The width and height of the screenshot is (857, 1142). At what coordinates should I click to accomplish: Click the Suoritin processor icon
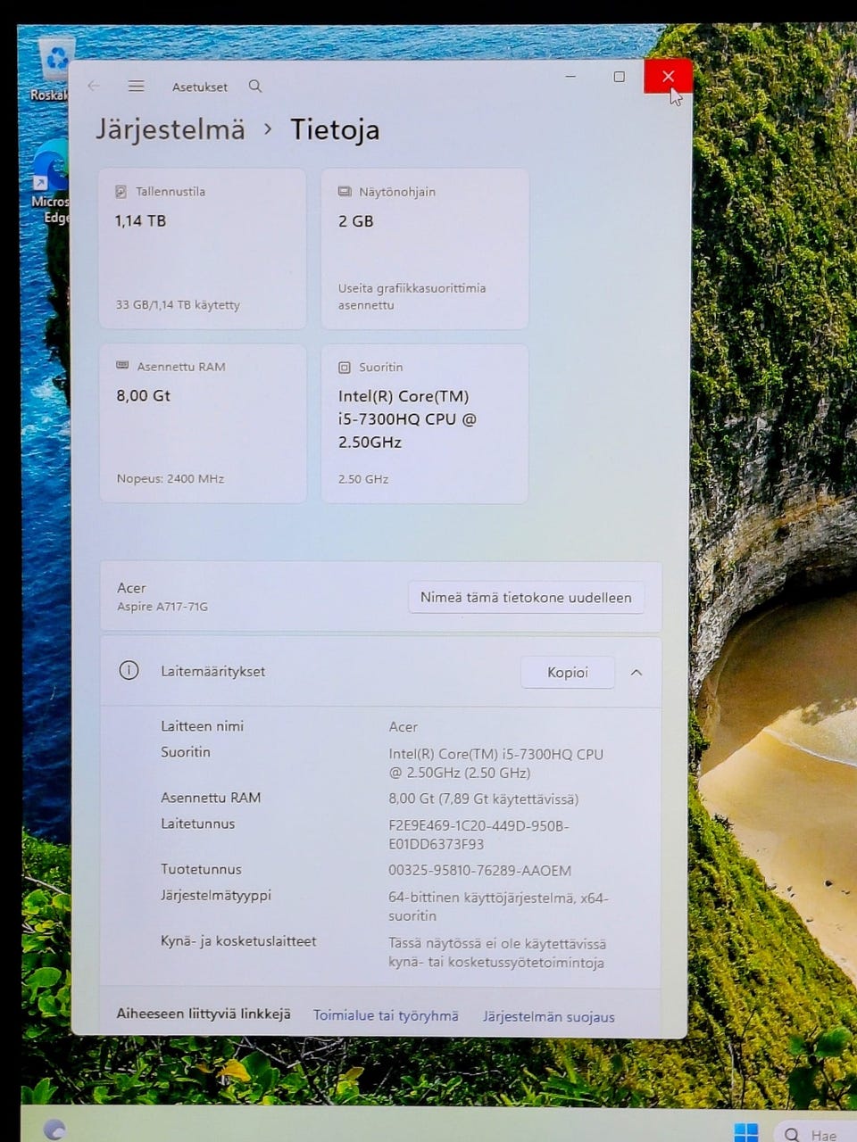(x=345, y=368)
